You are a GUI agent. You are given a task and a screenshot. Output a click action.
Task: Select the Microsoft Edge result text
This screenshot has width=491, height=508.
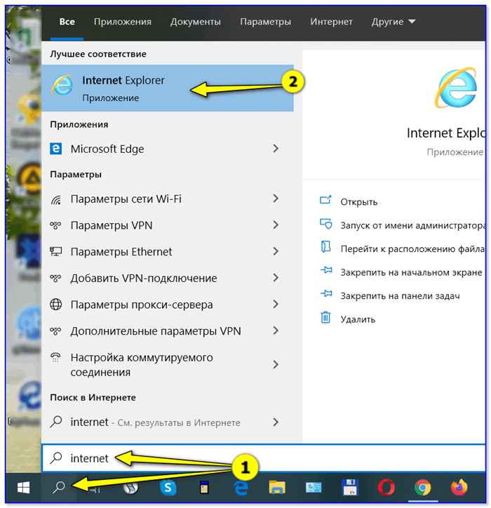[x=107, y=149]
